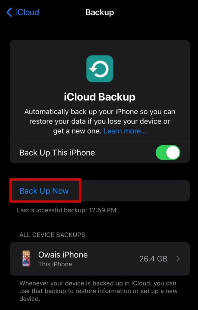Toggle the Back Up This iPhone switch

168,153
